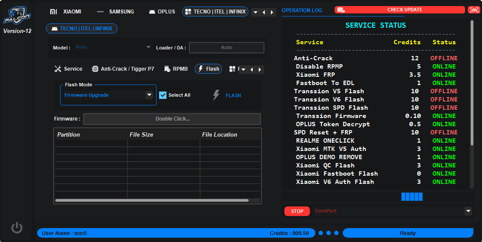This screenshot has width=482, height=242.
Task: Switch to the SAMSUNG tab
Action: [x=116, y=12]
